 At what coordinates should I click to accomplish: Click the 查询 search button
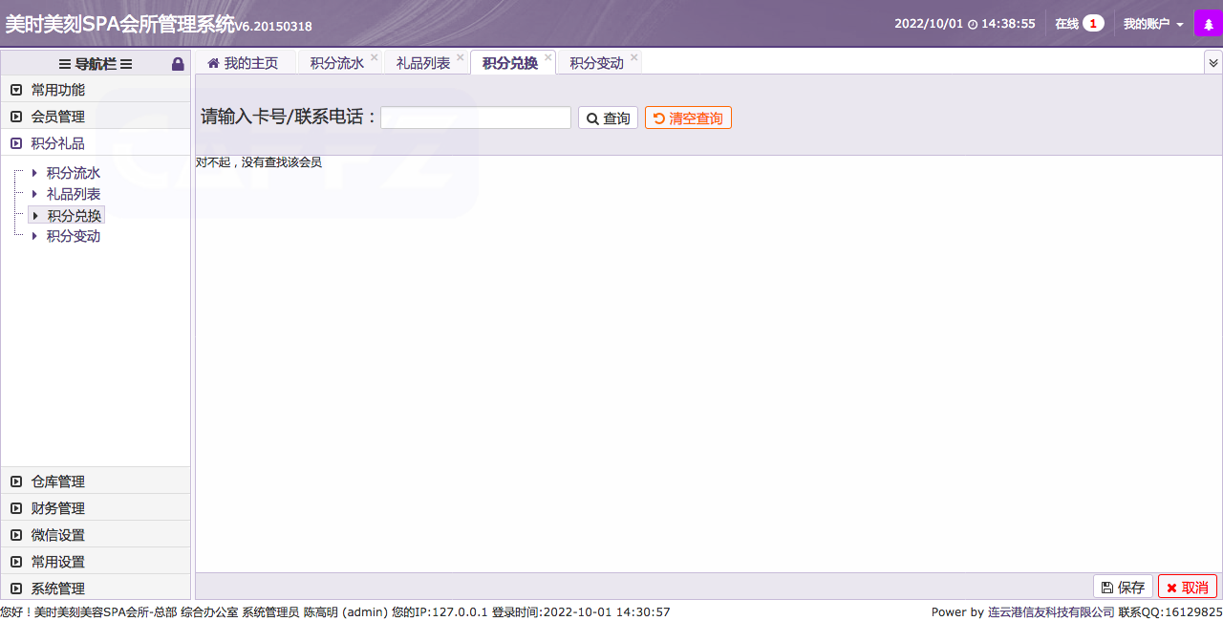(x=608, y=117)
